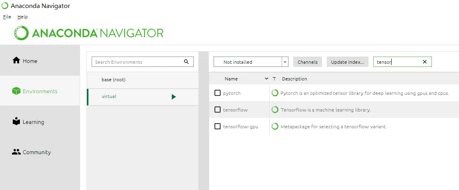This screenshot has height=190, width=459.
Task: Expand the Name column sort chevron
Action: [267, 79]
